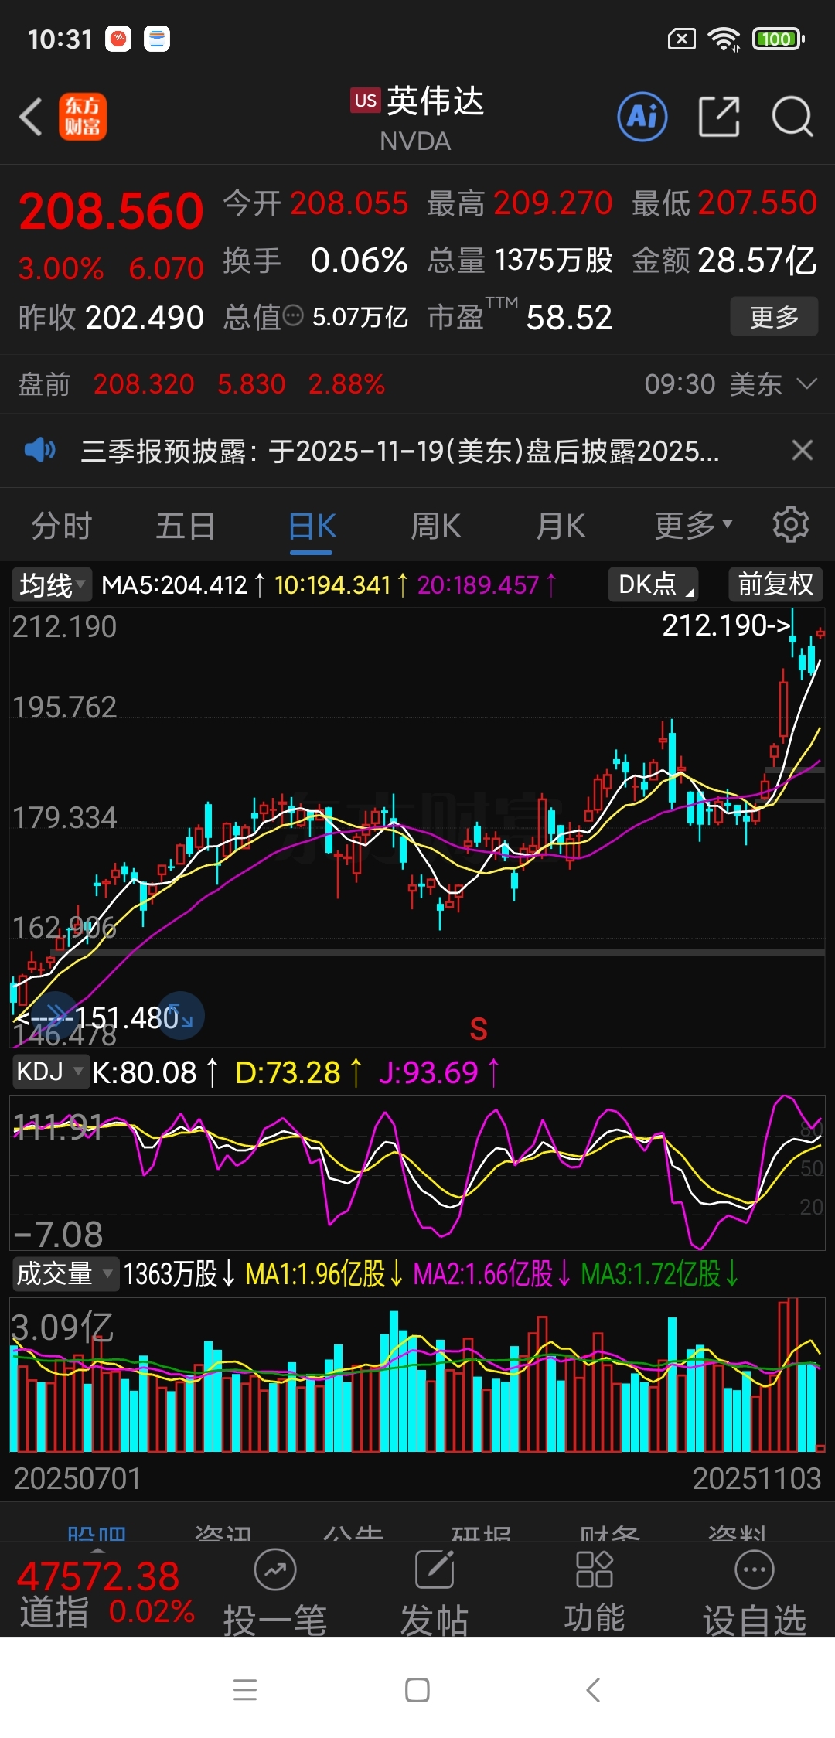Open the 三季报预披露 announcement text
This screenshot has width=835, height=1738.
click(x=400, y=450)
